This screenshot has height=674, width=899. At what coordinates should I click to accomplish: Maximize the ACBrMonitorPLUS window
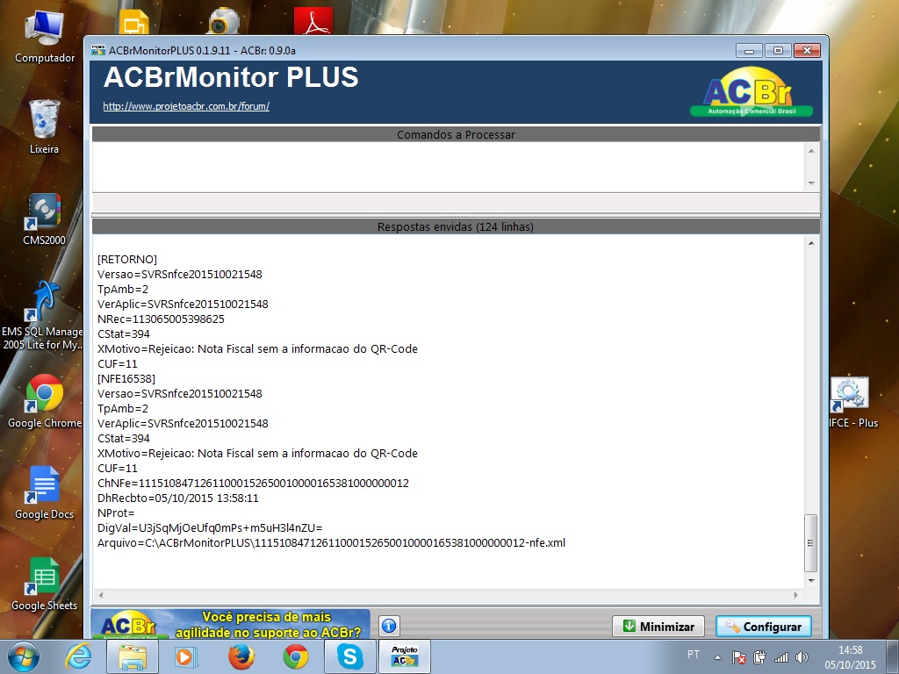pos(778,50)
